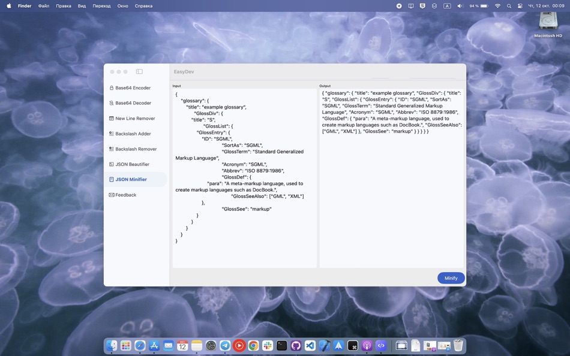
Task: Open Xcode from the Dock
Action: [x=324, y=345]
